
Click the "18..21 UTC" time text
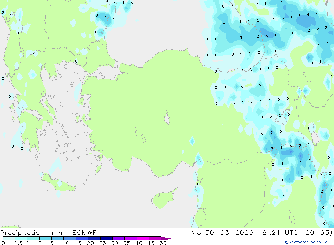coord(279,232)
